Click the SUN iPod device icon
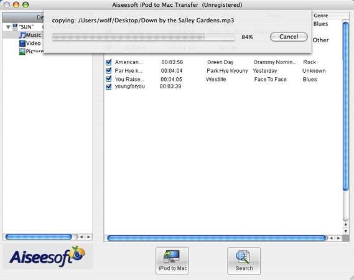 (x=15, y=27)
